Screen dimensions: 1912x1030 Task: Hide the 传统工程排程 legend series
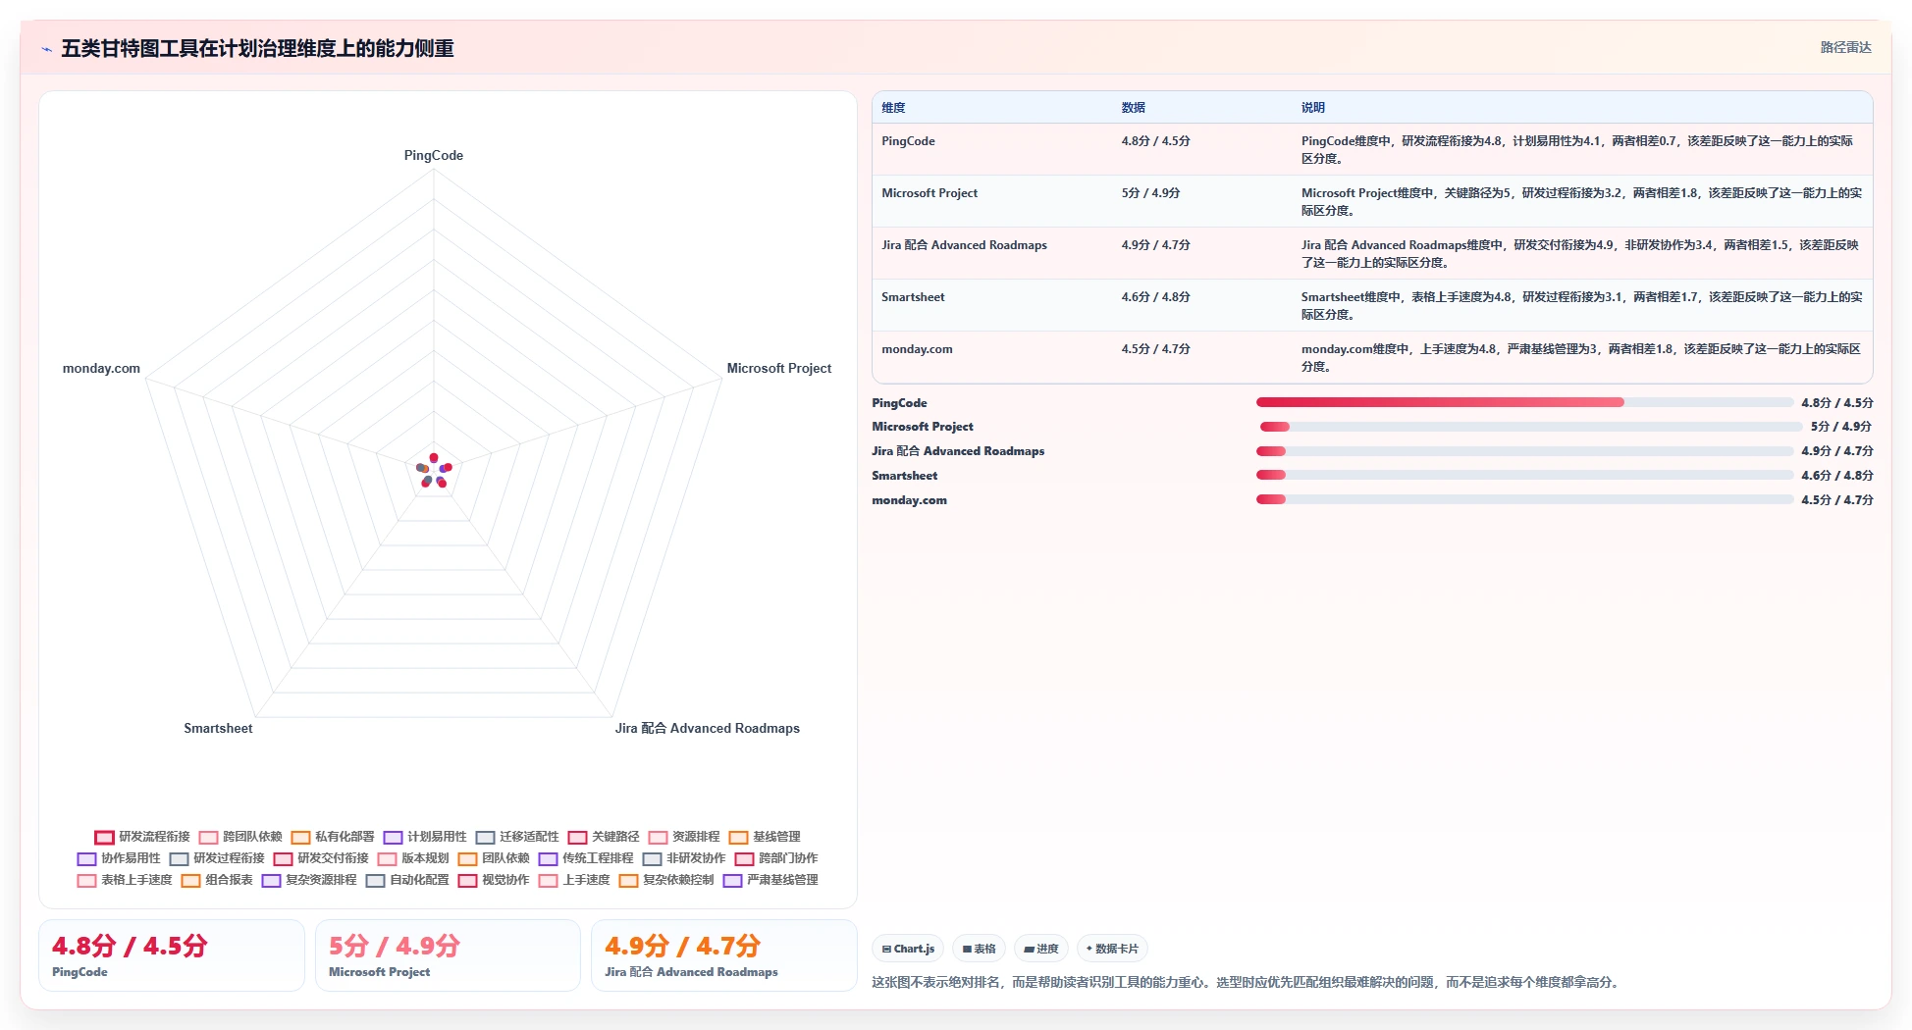coord(586,858)
